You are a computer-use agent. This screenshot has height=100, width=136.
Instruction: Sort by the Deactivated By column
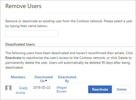67,79
